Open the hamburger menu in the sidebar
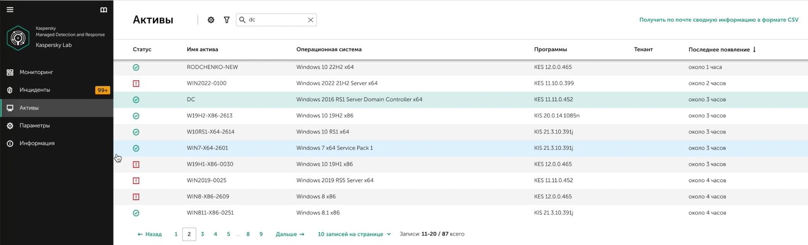The height and width of the screenshot is (245, 808). point(10,10)
